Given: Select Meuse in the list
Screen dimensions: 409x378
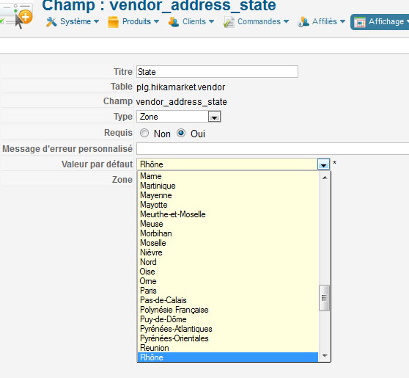Looking at the screenshot, I should tap(228, 224).
